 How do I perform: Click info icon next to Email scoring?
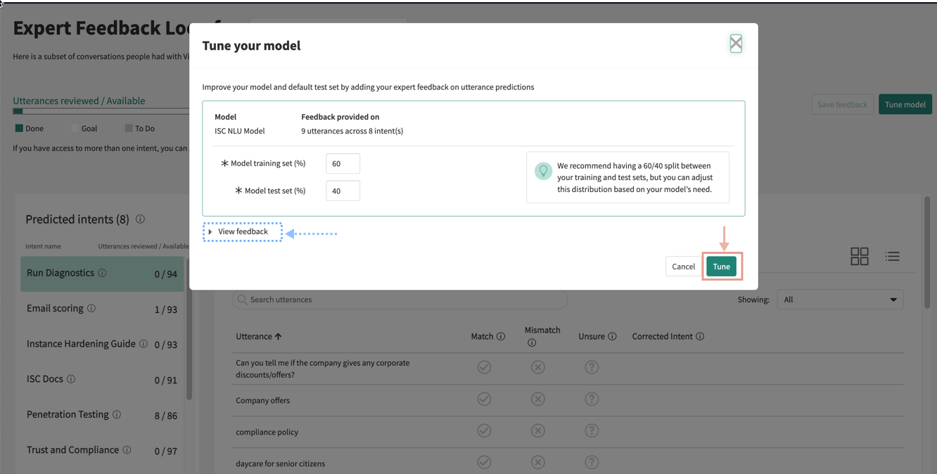[x=91, y=308]
